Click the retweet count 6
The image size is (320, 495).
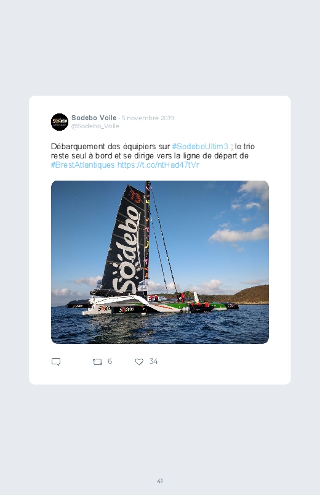pyautogui.click(x=110, y=361)
